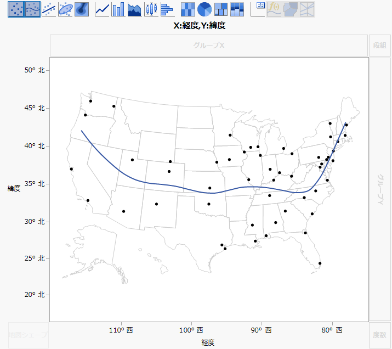The image size is (392, 349).
Task: Select the Box Plot icon
Action: point(151,9)
